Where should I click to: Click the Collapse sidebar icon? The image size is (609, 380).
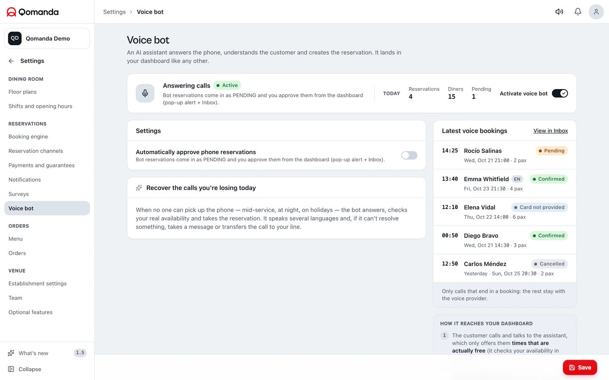[x=11, y=369]
